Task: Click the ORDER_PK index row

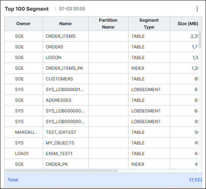Action: 101,164
